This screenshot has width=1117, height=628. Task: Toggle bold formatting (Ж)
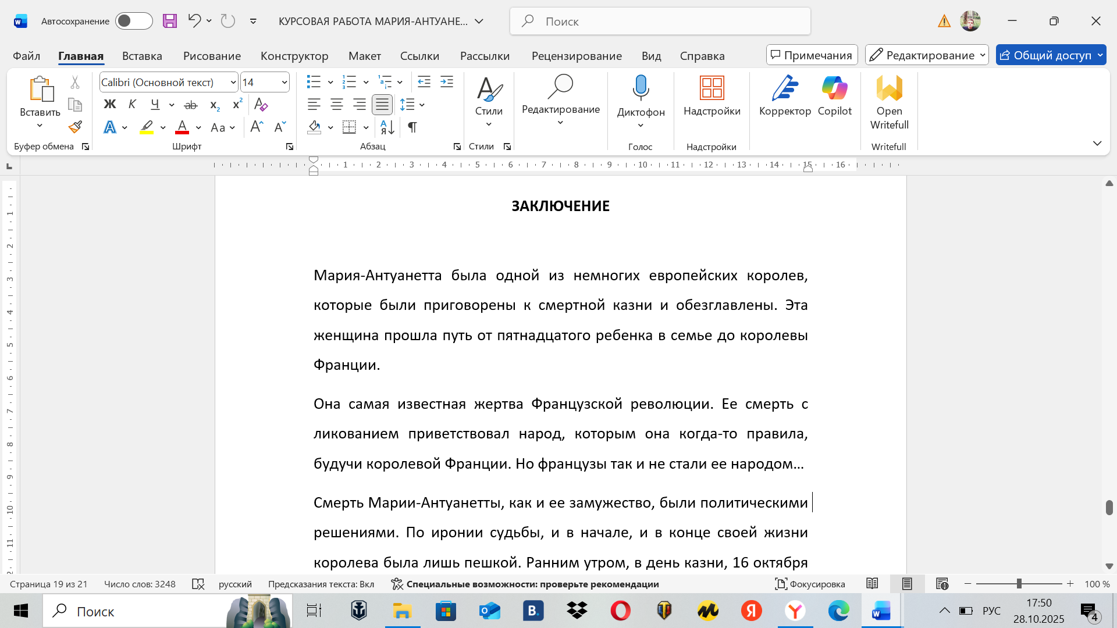[110, 105]
